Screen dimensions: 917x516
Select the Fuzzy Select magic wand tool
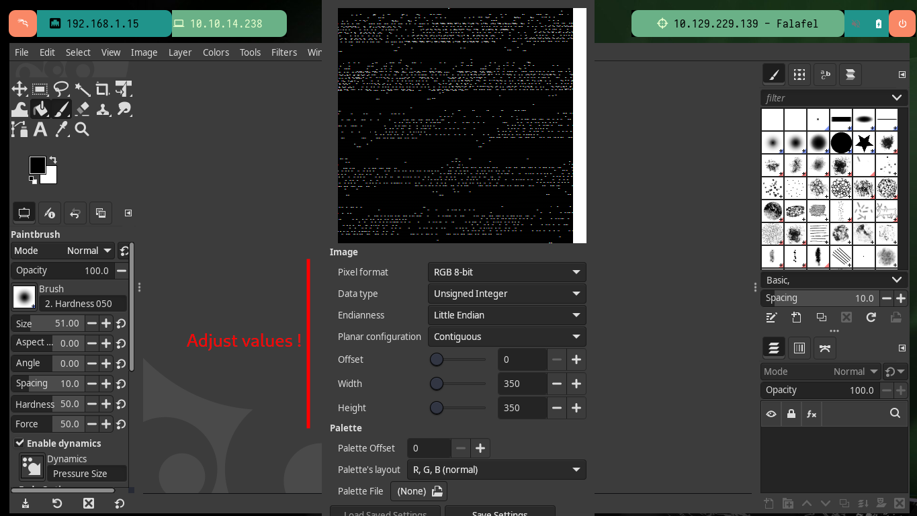pyautogui.click(x=82, y=89)
